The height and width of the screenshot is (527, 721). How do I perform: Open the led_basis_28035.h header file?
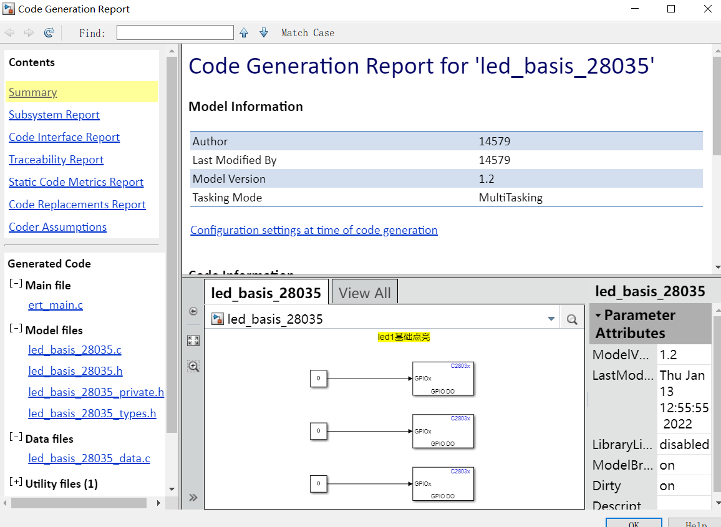pos(75,371)
